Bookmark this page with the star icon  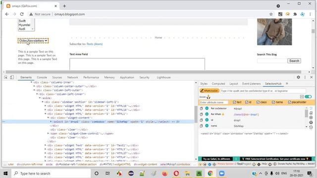[x=271, y=14]
